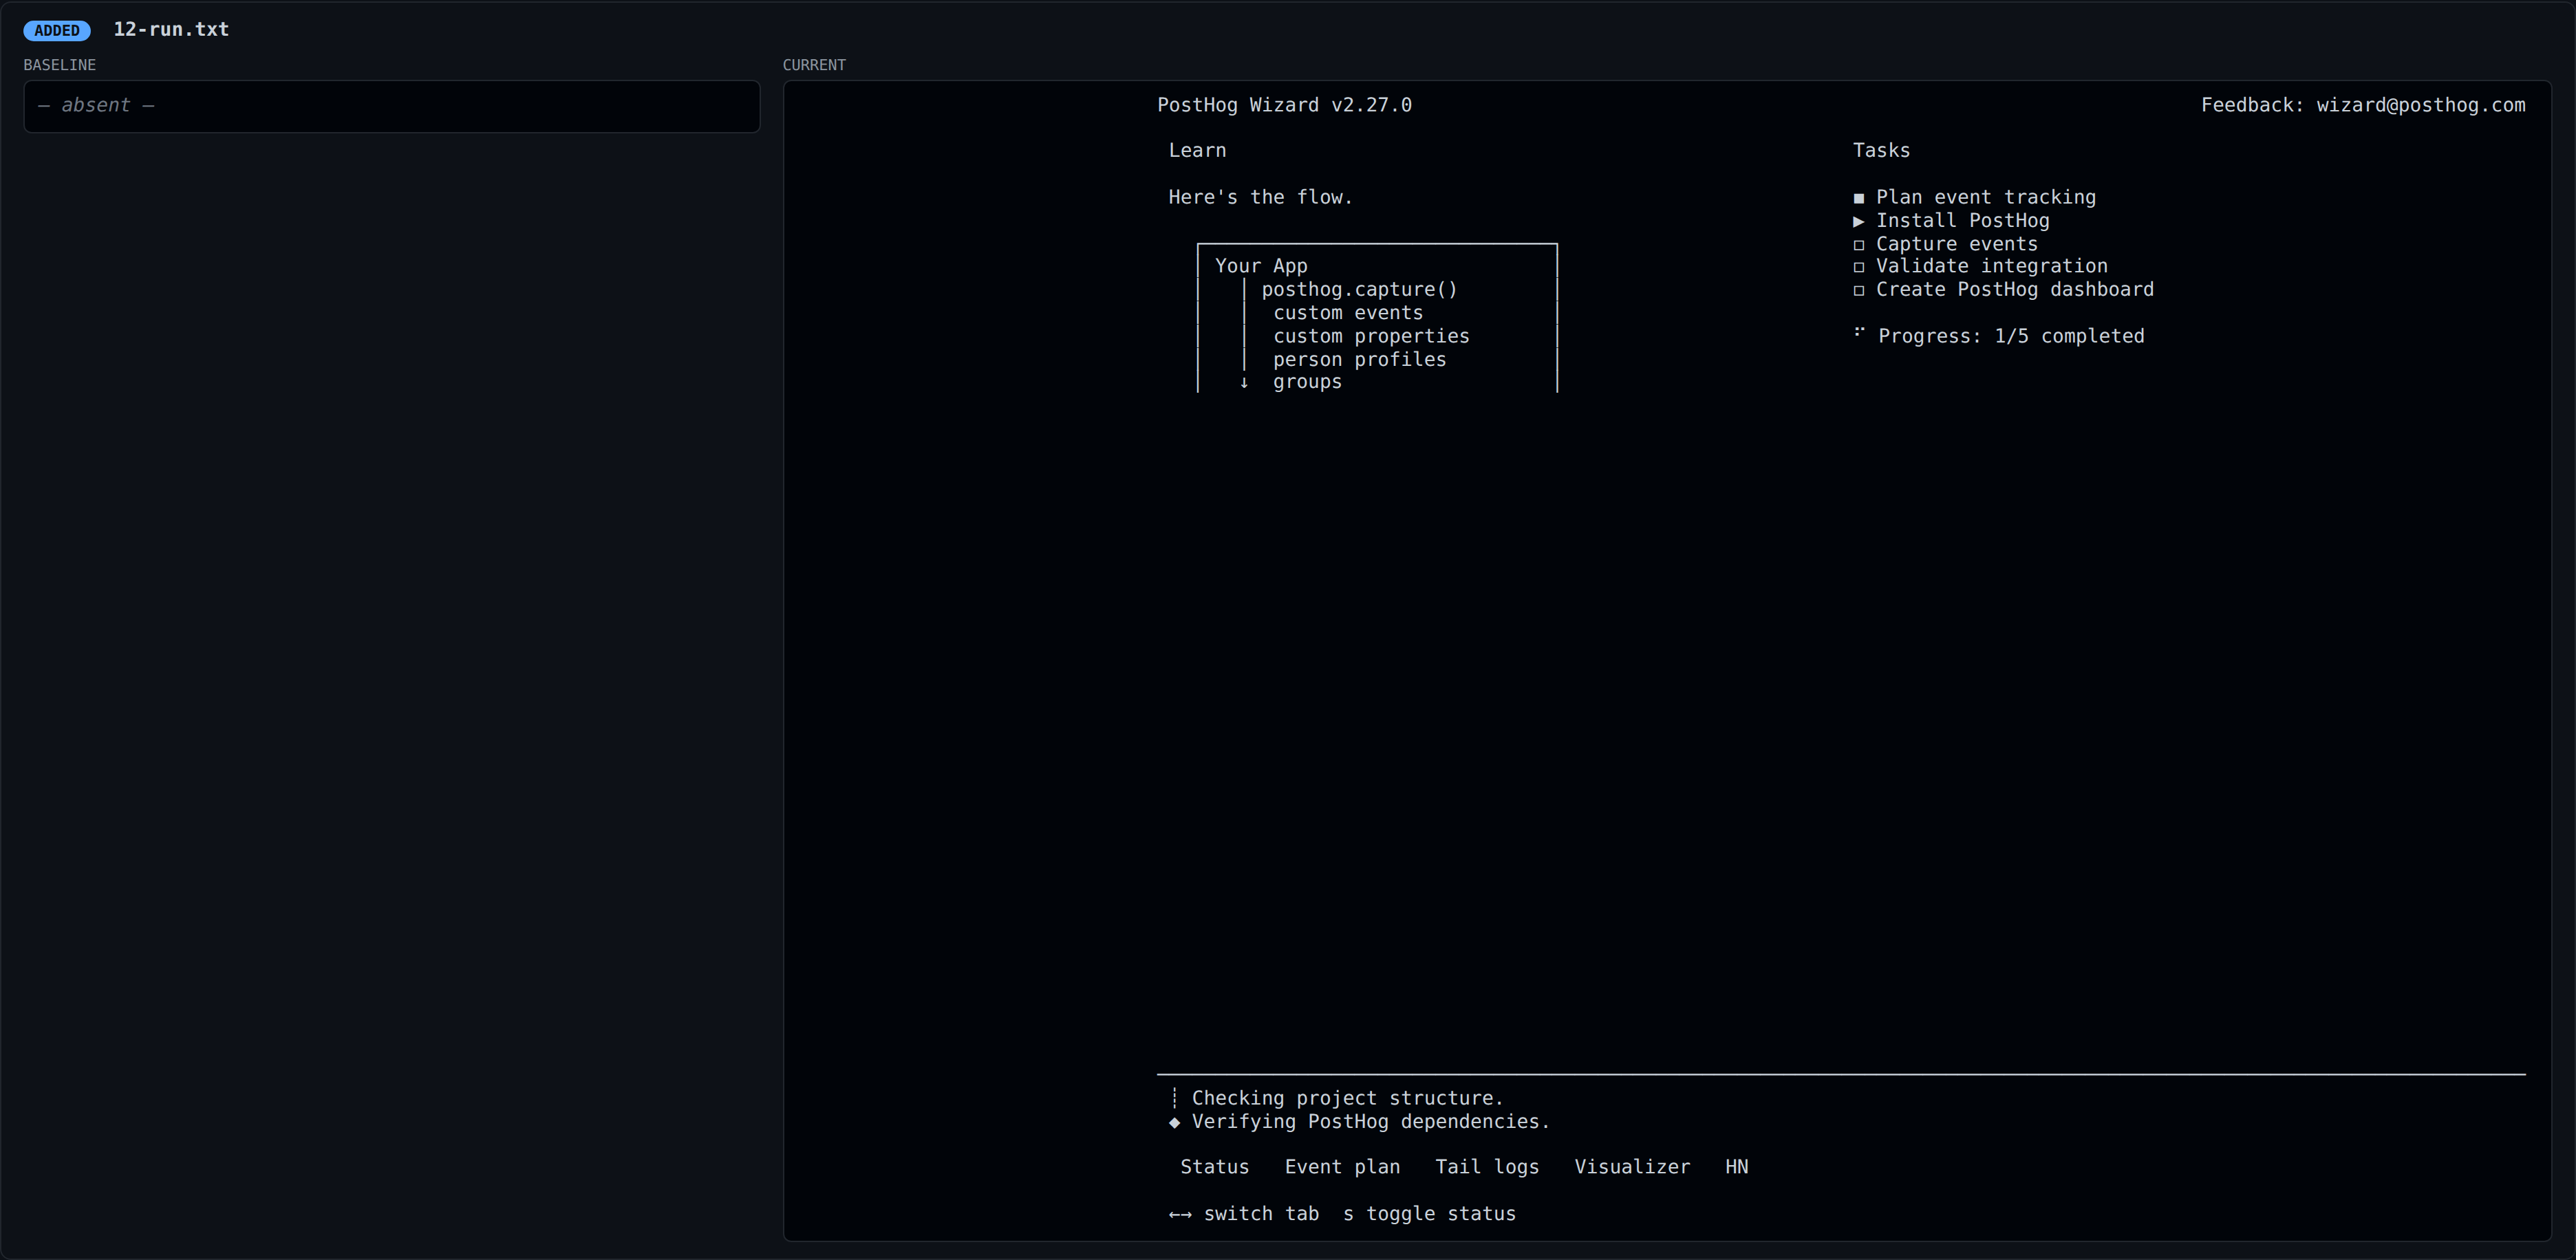Open the Tail logs tab
This screenshot has height=1260, width=2576.
[1487, 1167]
